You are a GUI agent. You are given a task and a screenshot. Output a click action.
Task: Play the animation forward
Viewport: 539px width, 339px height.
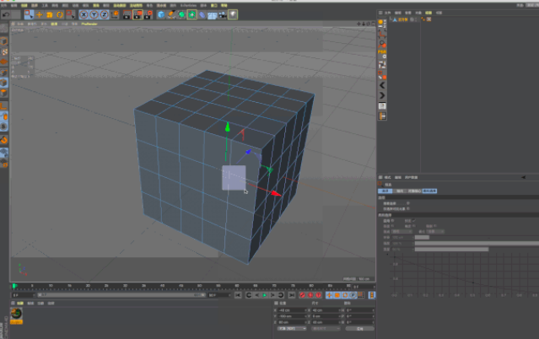tap(265, 295)
